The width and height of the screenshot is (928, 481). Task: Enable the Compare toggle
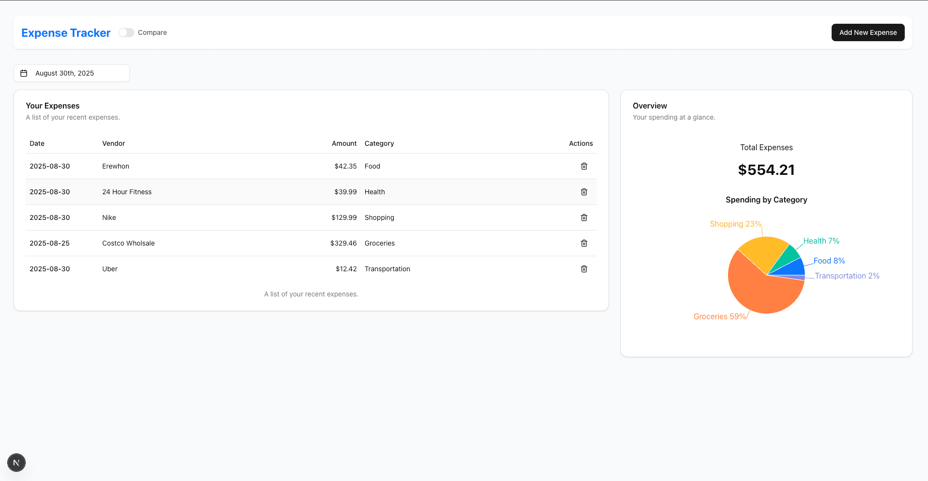pos(126,32)
